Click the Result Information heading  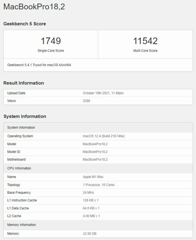[24, 83]
